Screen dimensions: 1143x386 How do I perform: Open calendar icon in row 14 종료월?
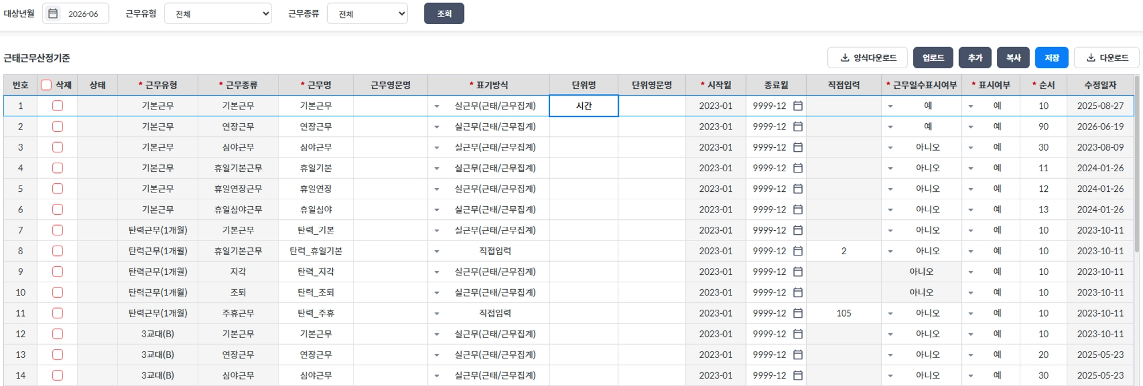pos(798,375)
